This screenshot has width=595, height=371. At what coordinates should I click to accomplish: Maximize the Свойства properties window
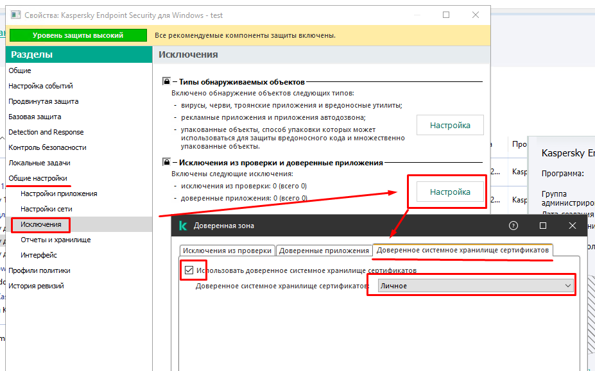point(446,15)
